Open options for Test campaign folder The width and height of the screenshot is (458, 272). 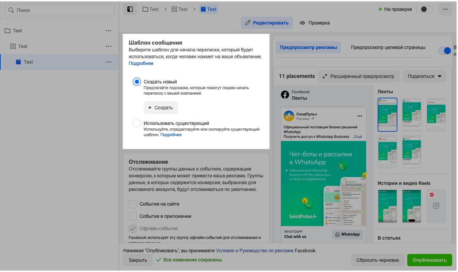pos(109,31)
